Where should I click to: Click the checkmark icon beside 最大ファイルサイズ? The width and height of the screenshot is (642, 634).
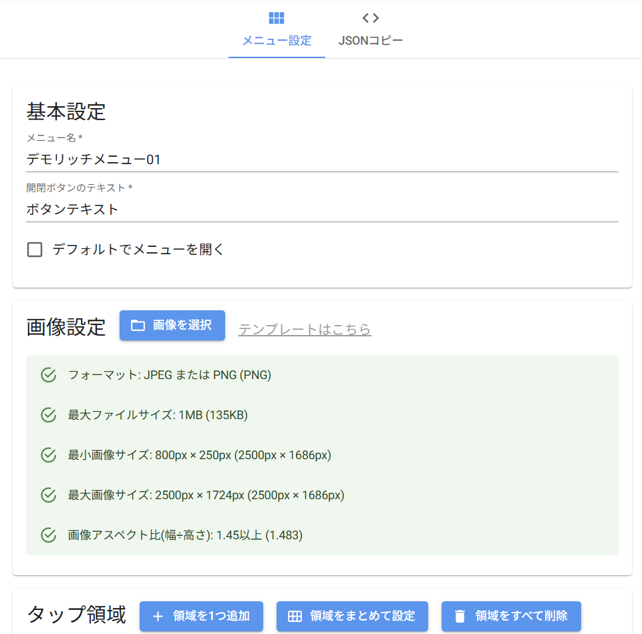[48, 415]
